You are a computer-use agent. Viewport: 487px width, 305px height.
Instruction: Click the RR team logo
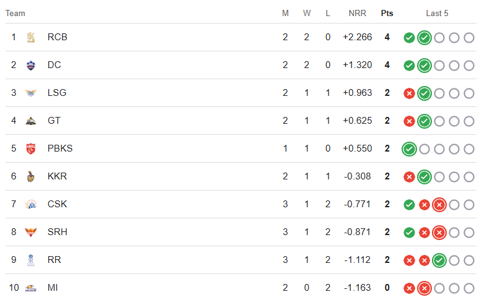30,260
